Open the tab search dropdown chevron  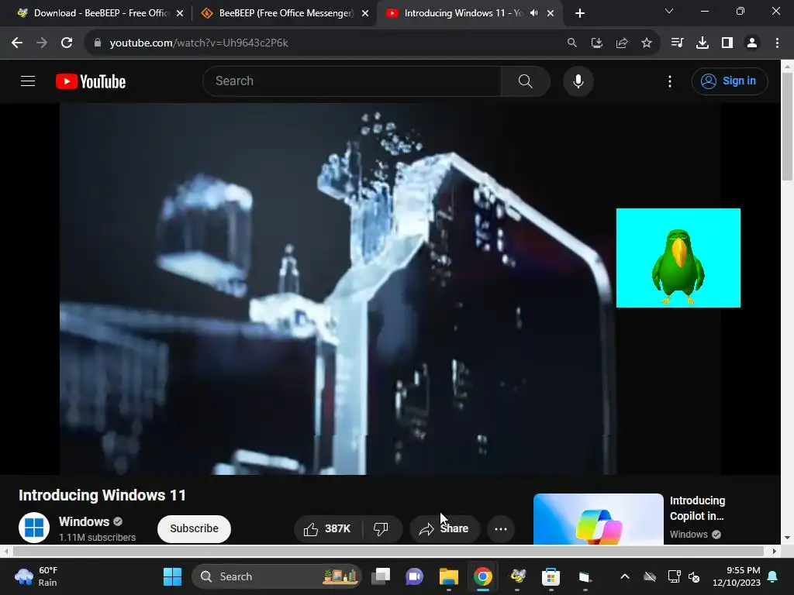(x=669, y=11)
